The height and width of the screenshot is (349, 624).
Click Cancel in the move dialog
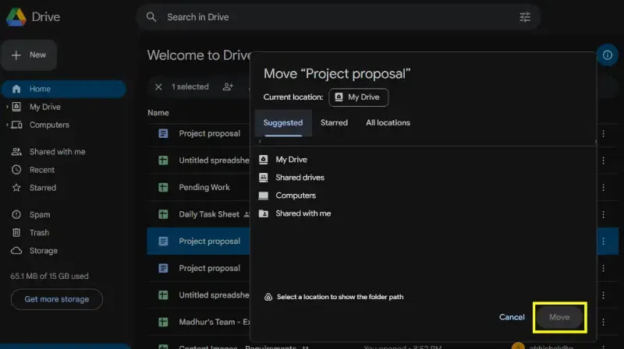pyautogui.click(x=512, y=317)
